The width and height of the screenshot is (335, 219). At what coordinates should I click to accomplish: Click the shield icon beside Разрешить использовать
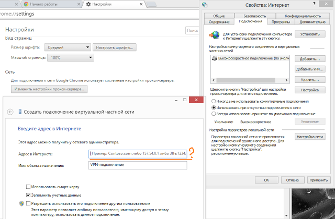tap(21, 203)
